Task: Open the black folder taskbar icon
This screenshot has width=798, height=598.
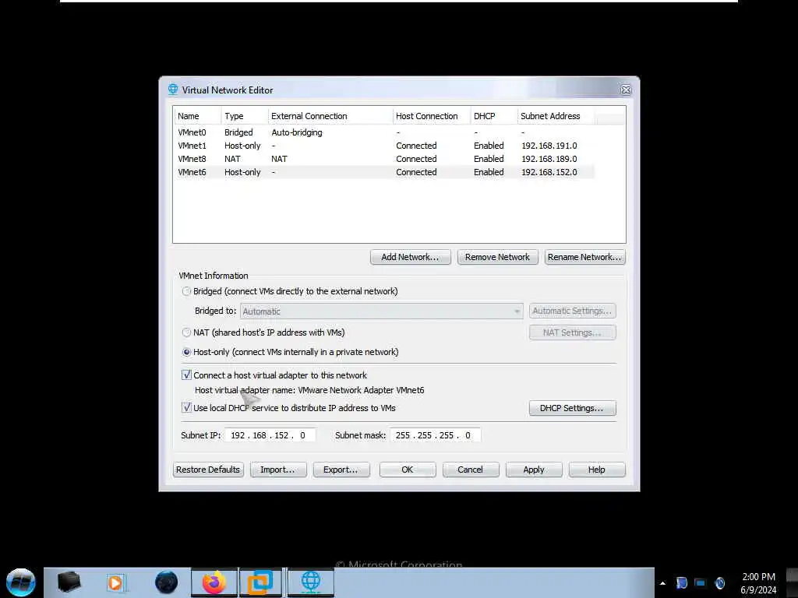Action: point(69,582)
